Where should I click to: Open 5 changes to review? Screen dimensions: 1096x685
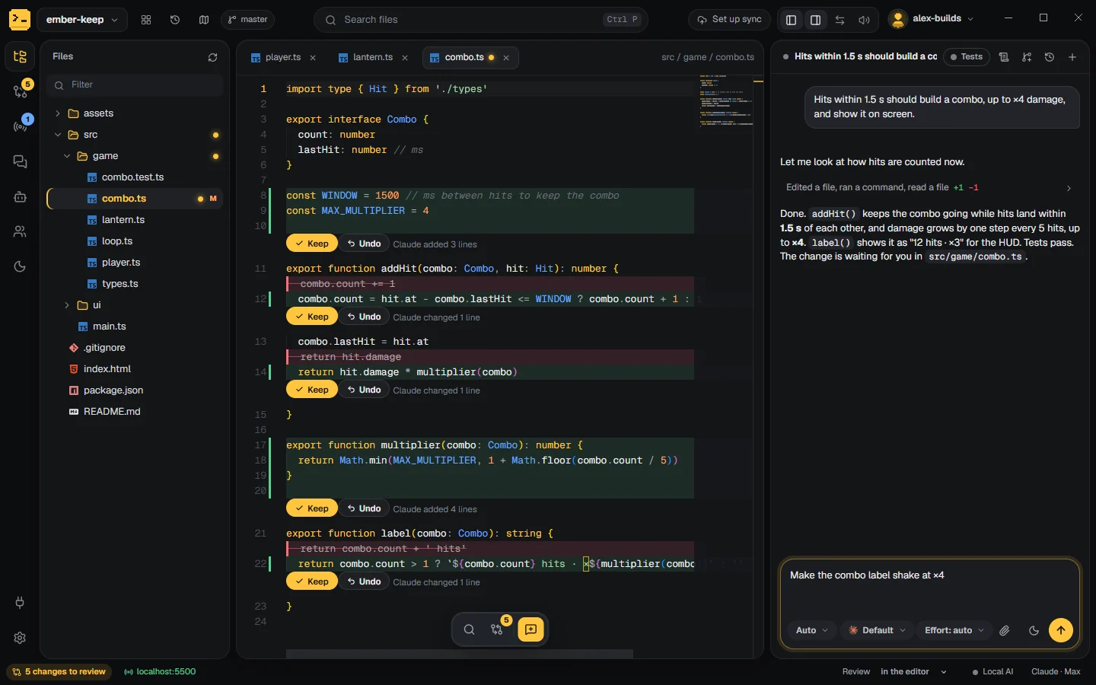(x=59, y=671)
